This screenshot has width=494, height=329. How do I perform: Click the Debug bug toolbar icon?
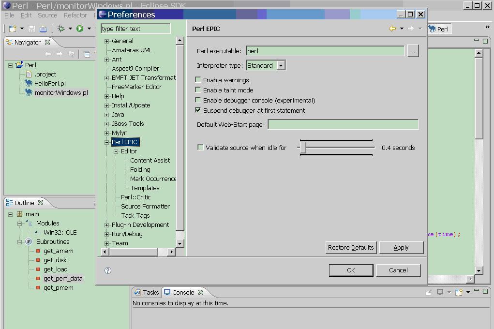[x=61, y=29]
